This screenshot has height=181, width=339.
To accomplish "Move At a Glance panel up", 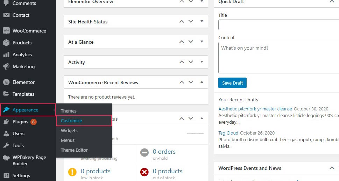I will [182, 42].
